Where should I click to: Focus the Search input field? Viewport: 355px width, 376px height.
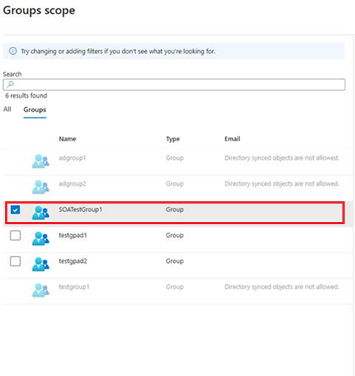tap(174, 84)
